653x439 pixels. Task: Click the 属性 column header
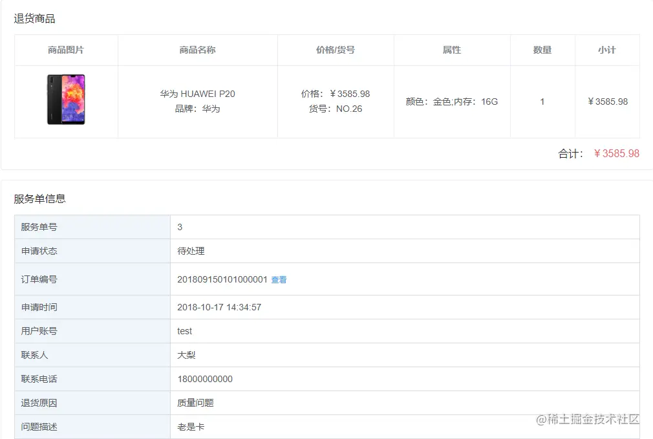451,50
